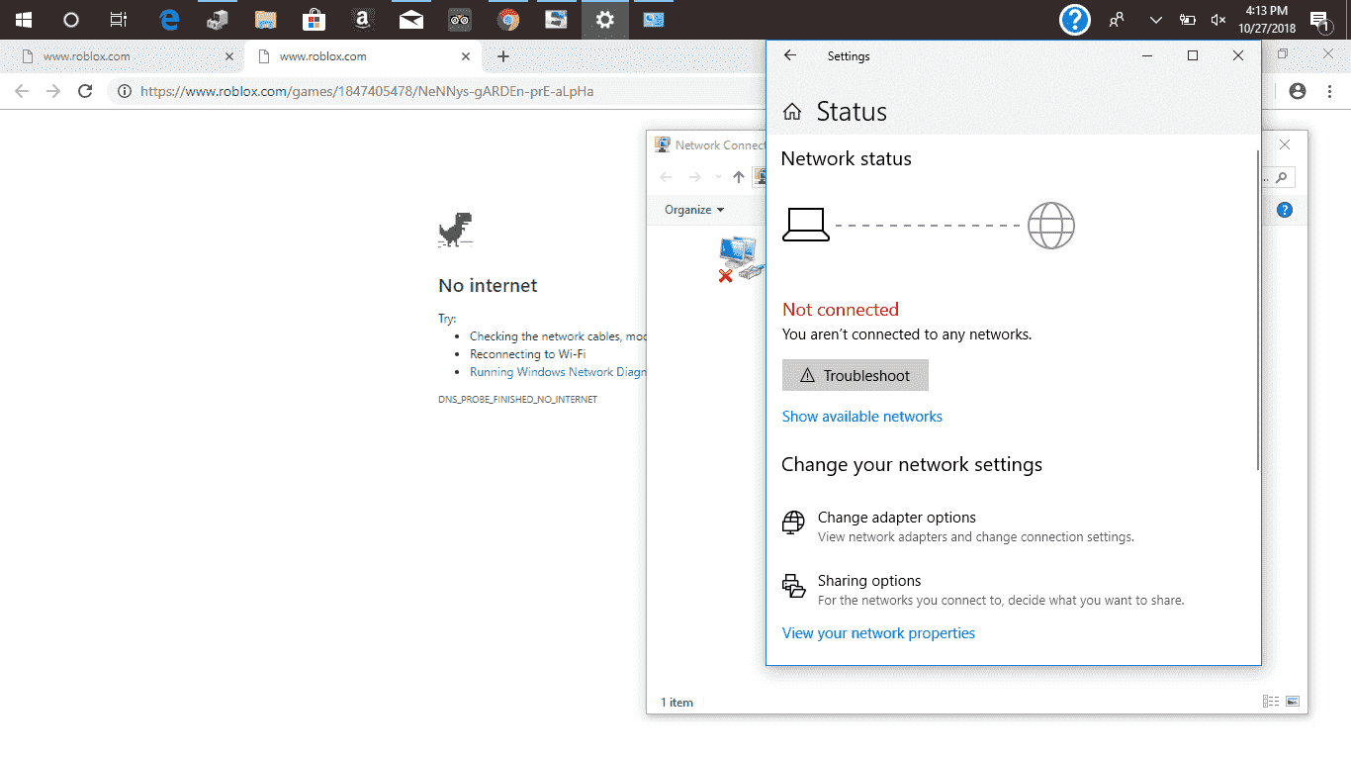Click the search magnifier in Network Connections
Image resolution: width=1351 pixels, height=760 pixels.
(1282, 178)
